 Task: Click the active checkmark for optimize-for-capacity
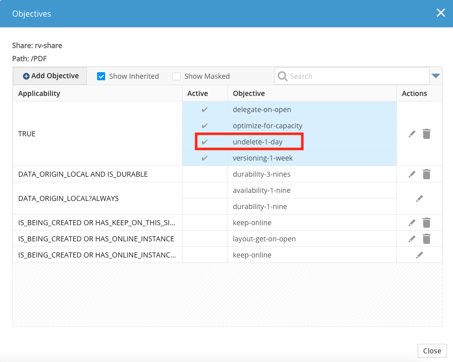point(205,126)
